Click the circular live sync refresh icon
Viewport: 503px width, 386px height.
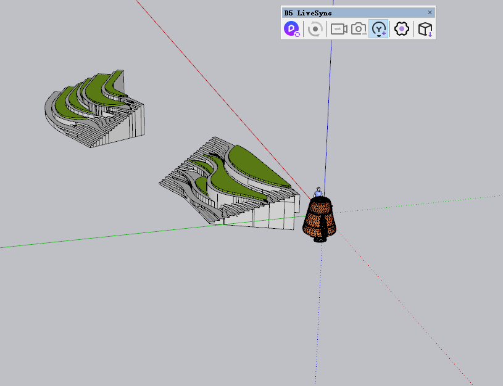click(315, 28)
